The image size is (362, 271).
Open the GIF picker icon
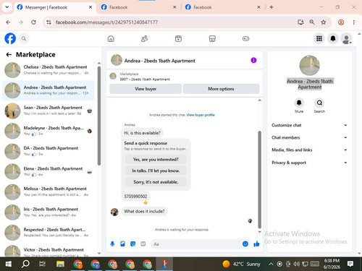point(143,244)
